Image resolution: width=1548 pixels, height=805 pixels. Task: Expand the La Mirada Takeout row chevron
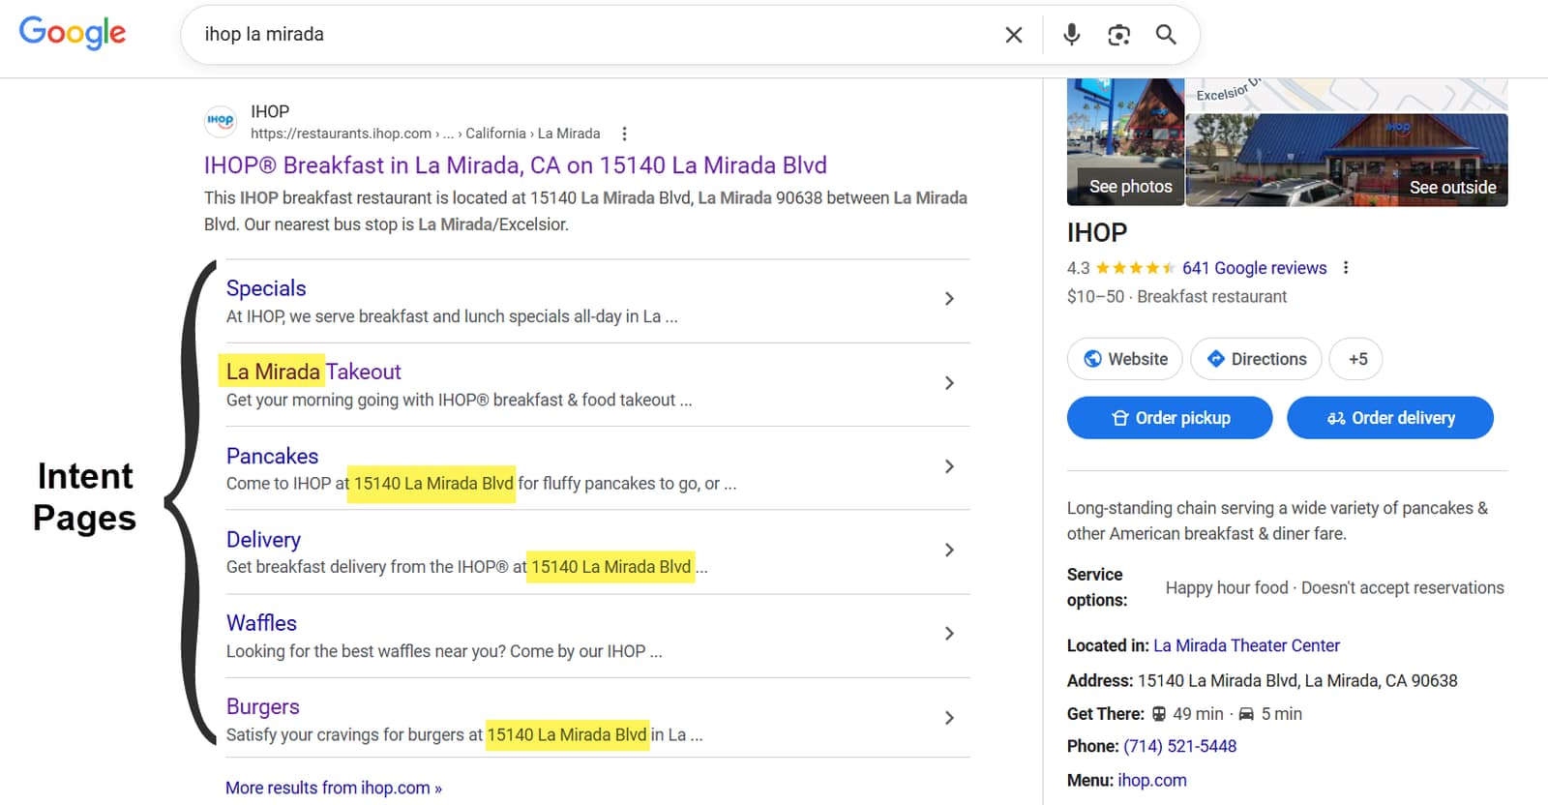coord(949,383)
